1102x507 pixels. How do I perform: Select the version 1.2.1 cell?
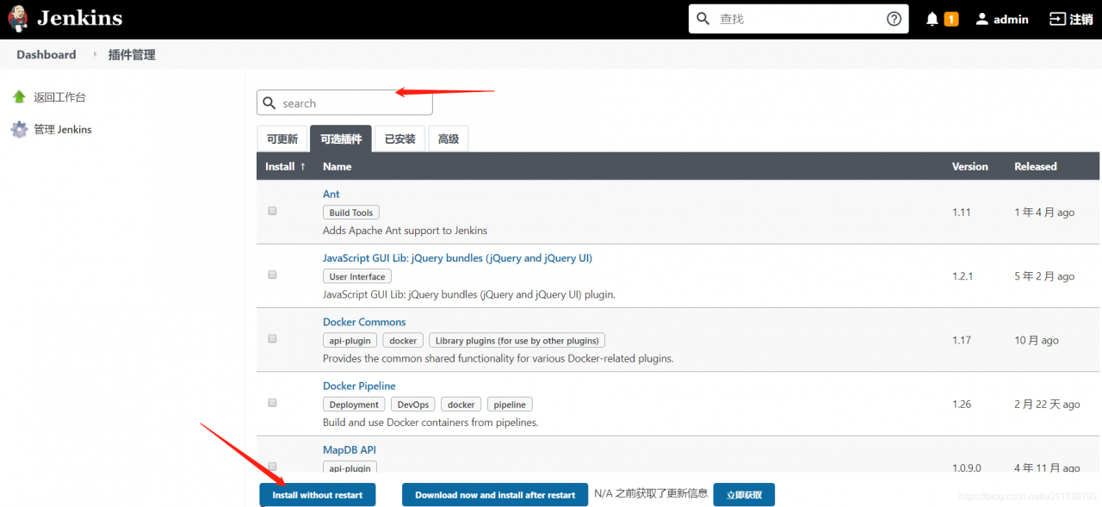coord(963,276)
